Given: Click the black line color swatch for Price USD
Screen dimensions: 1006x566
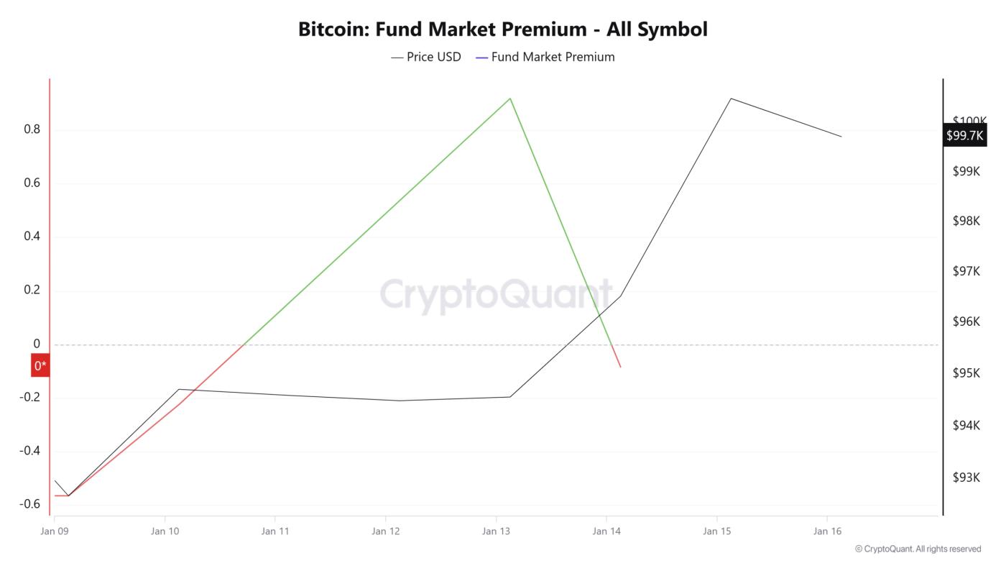Looking at the screenshot, I should 397,57.
